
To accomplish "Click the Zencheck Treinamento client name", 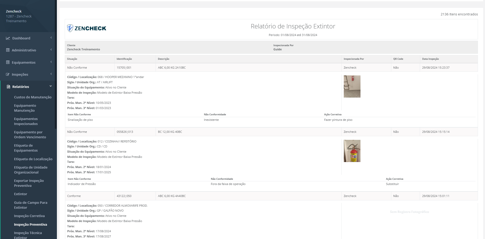I will pos(84,49).
